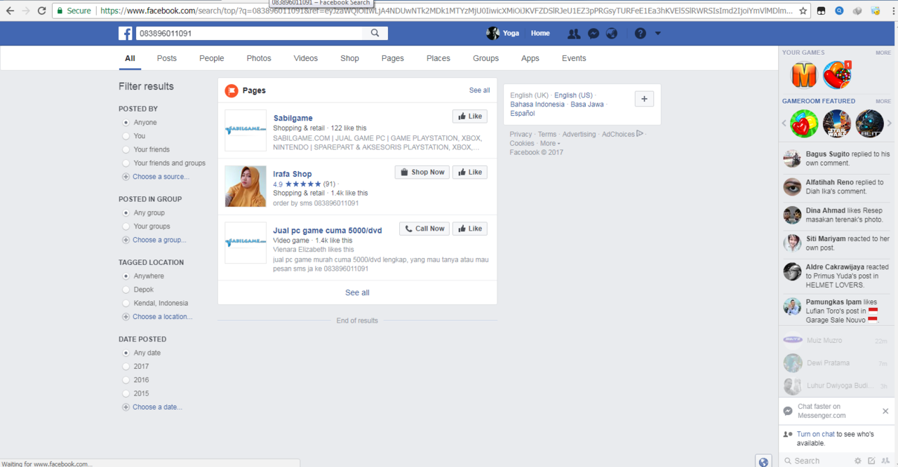Open the account dropdown arrow in header

click(x=658, y=34)
